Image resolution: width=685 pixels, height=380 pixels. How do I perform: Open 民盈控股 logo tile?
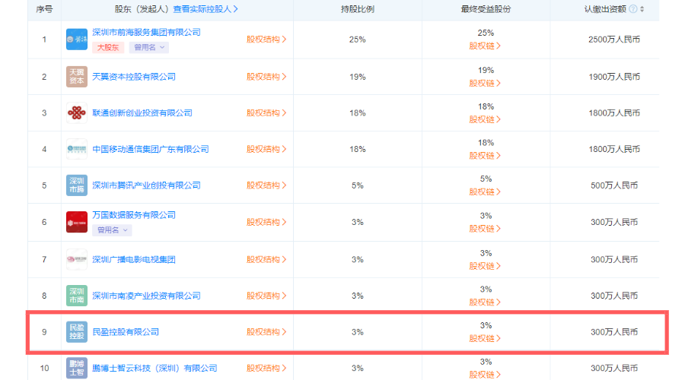[x=77, y=332]
